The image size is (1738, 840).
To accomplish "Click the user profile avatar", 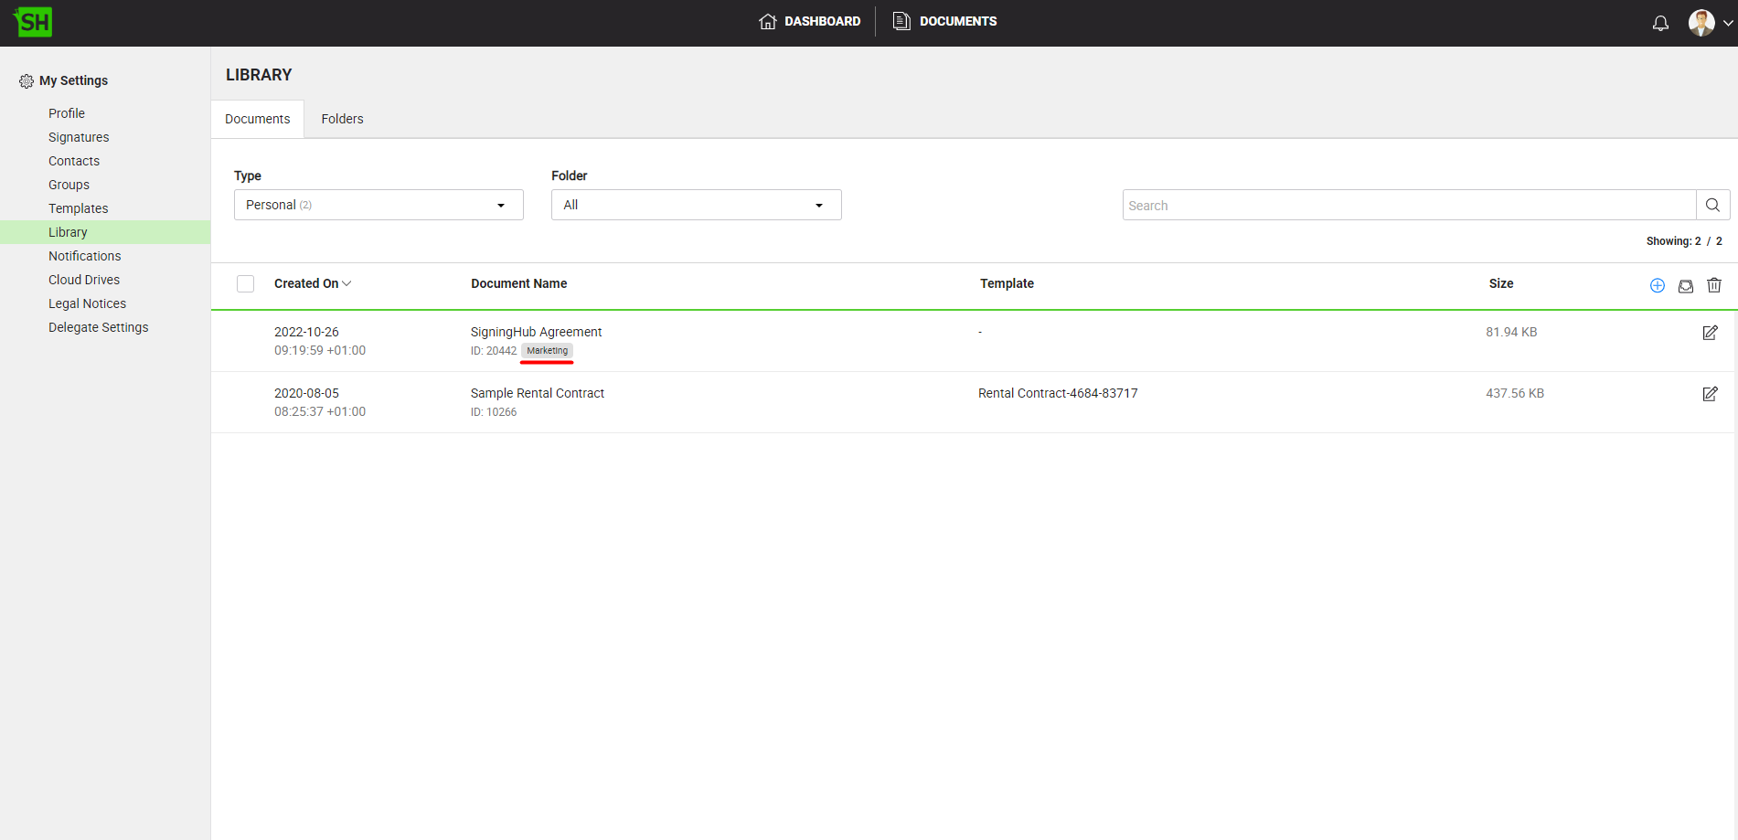I will click(1701, 23).
